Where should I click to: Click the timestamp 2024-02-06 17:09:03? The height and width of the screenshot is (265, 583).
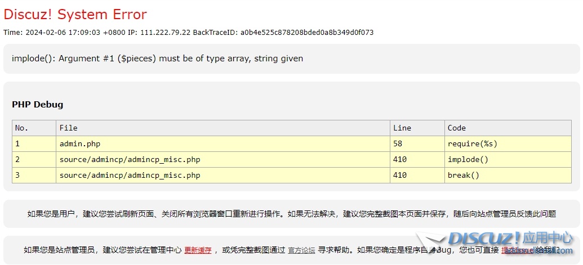tap(63, 33)
